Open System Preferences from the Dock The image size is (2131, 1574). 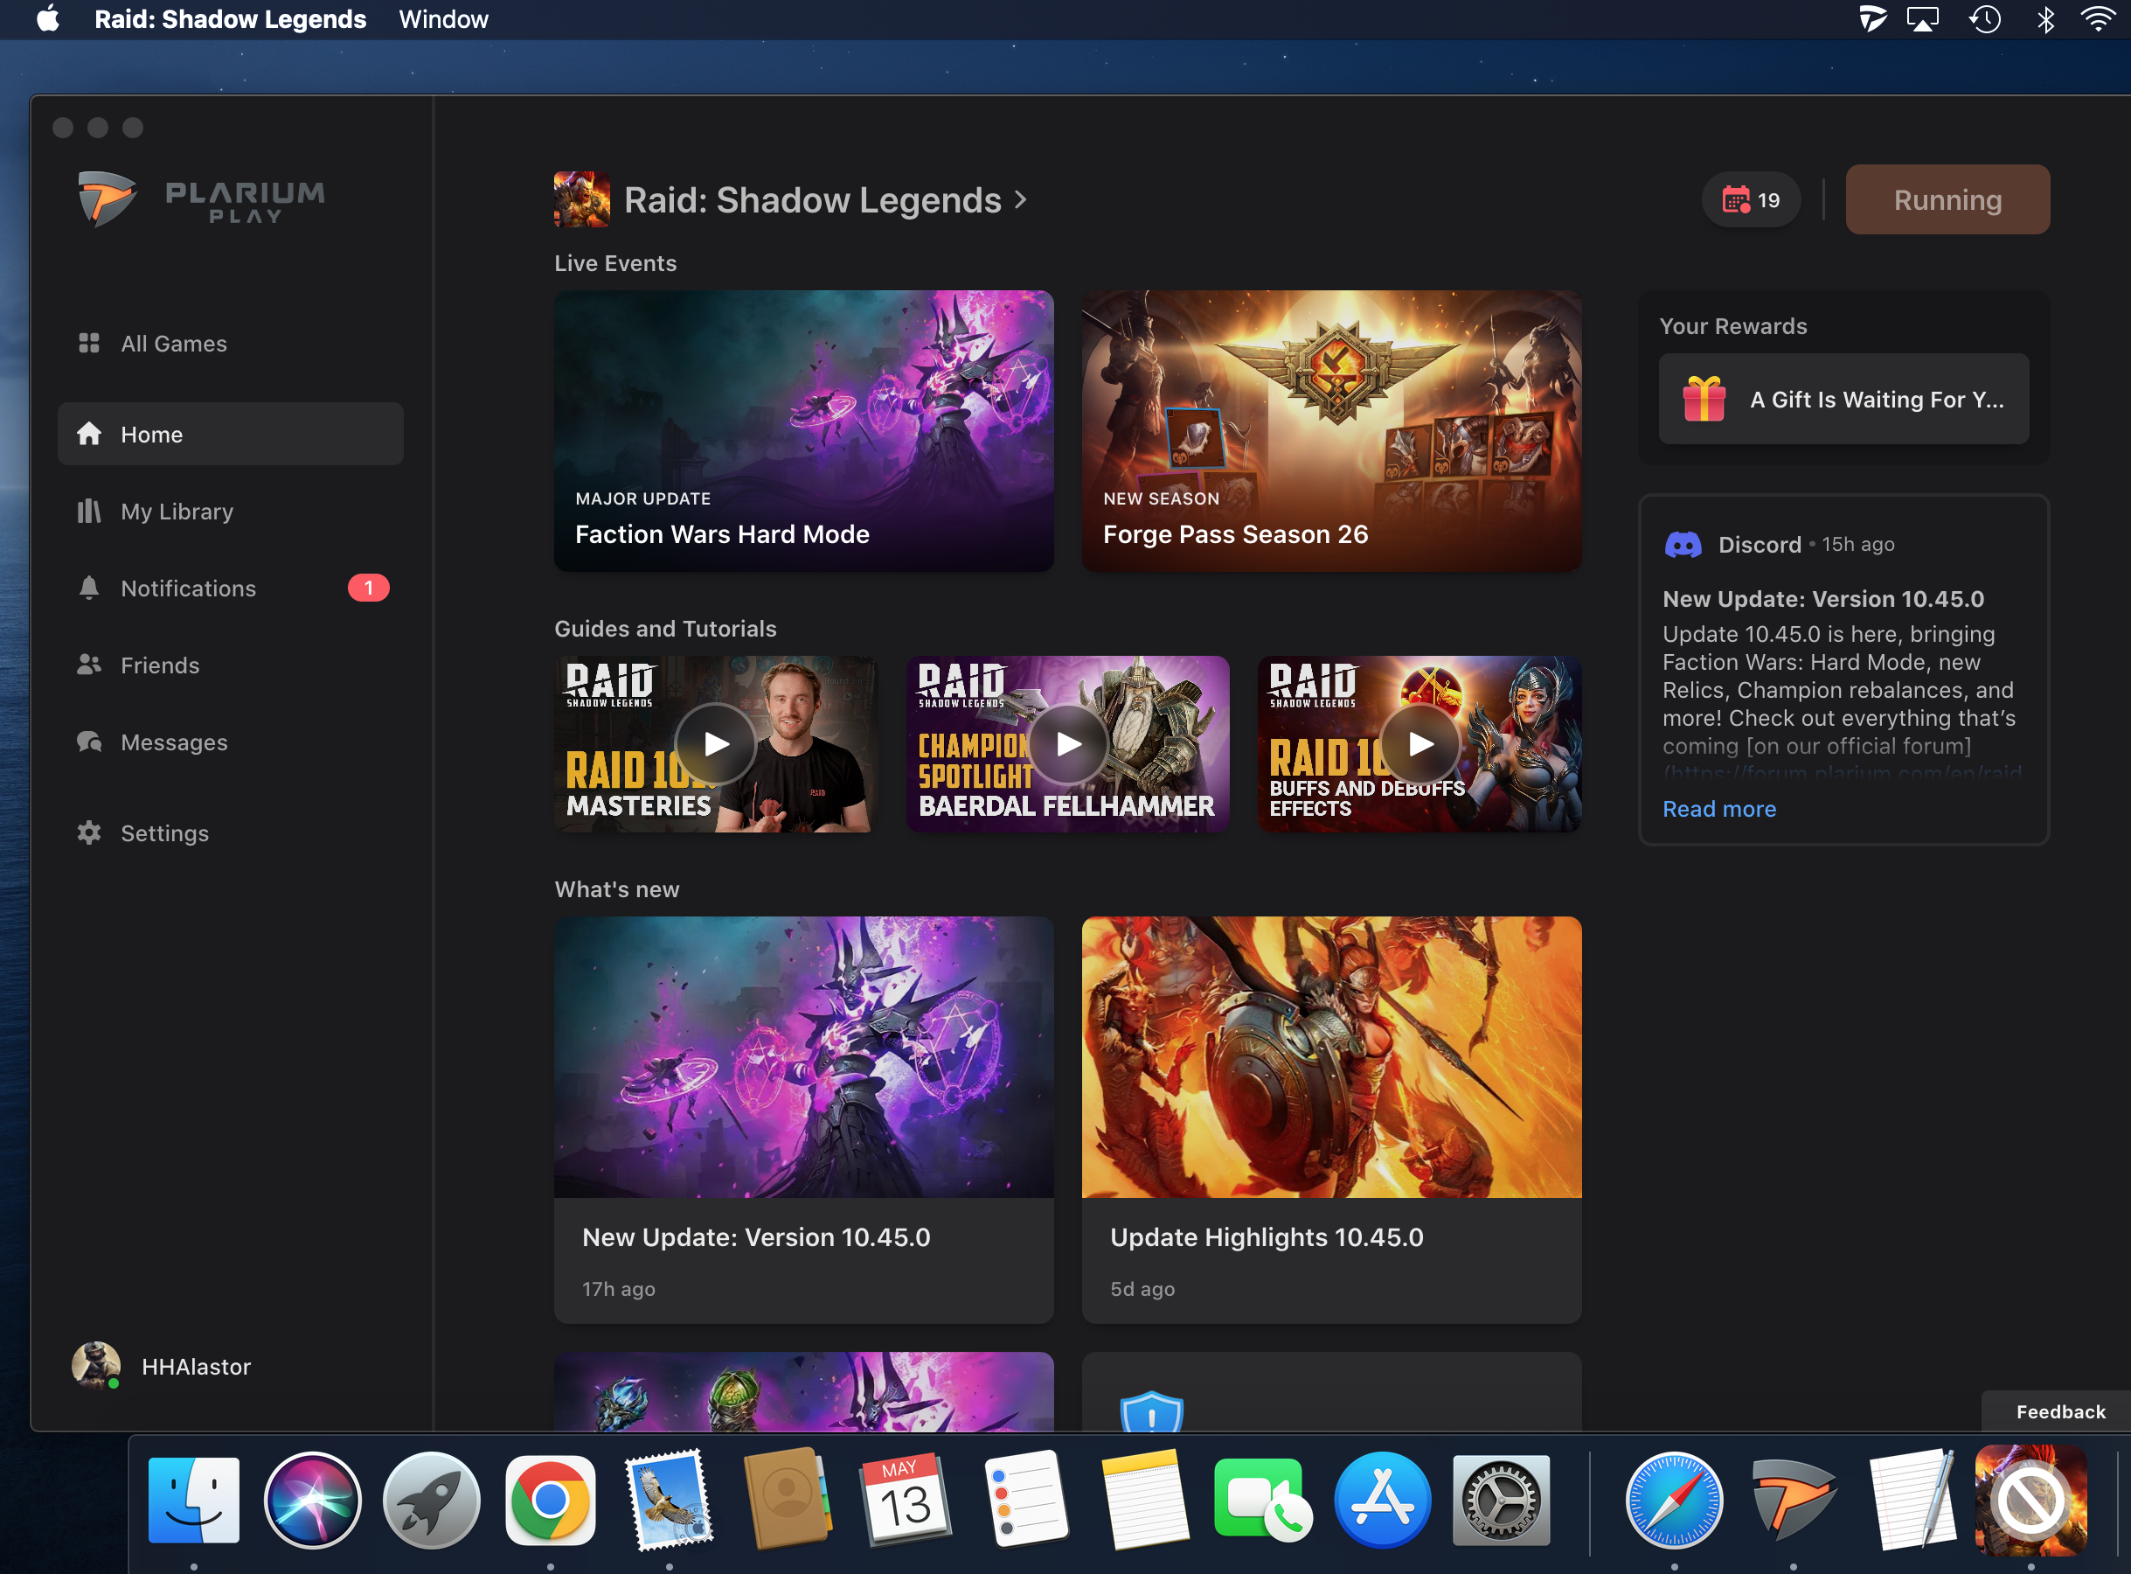tap(1502, 1500)
